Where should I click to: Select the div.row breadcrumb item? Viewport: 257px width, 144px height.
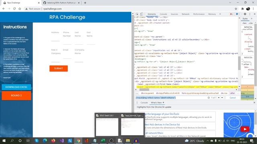point(224,93)
